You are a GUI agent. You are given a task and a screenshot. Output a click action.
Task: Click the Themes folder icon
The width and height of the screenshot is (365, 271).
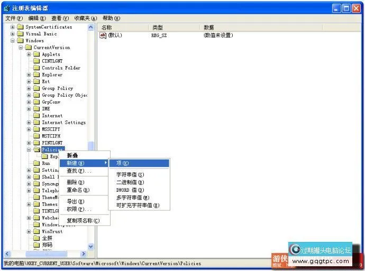[36, 204]
